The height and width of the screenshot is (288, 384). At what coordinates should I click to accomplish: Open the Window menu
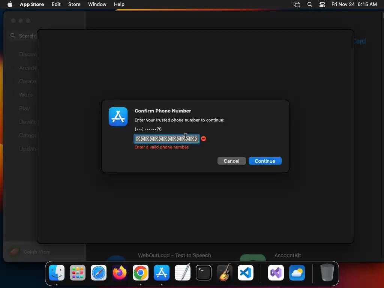[97, 4]
